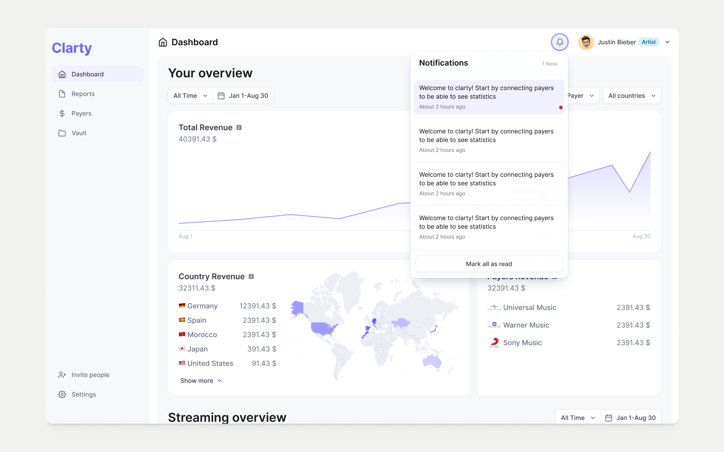This screenshot has height=452, width=724.
Task: Click the Total Revenue info icon
Action: 239,127
